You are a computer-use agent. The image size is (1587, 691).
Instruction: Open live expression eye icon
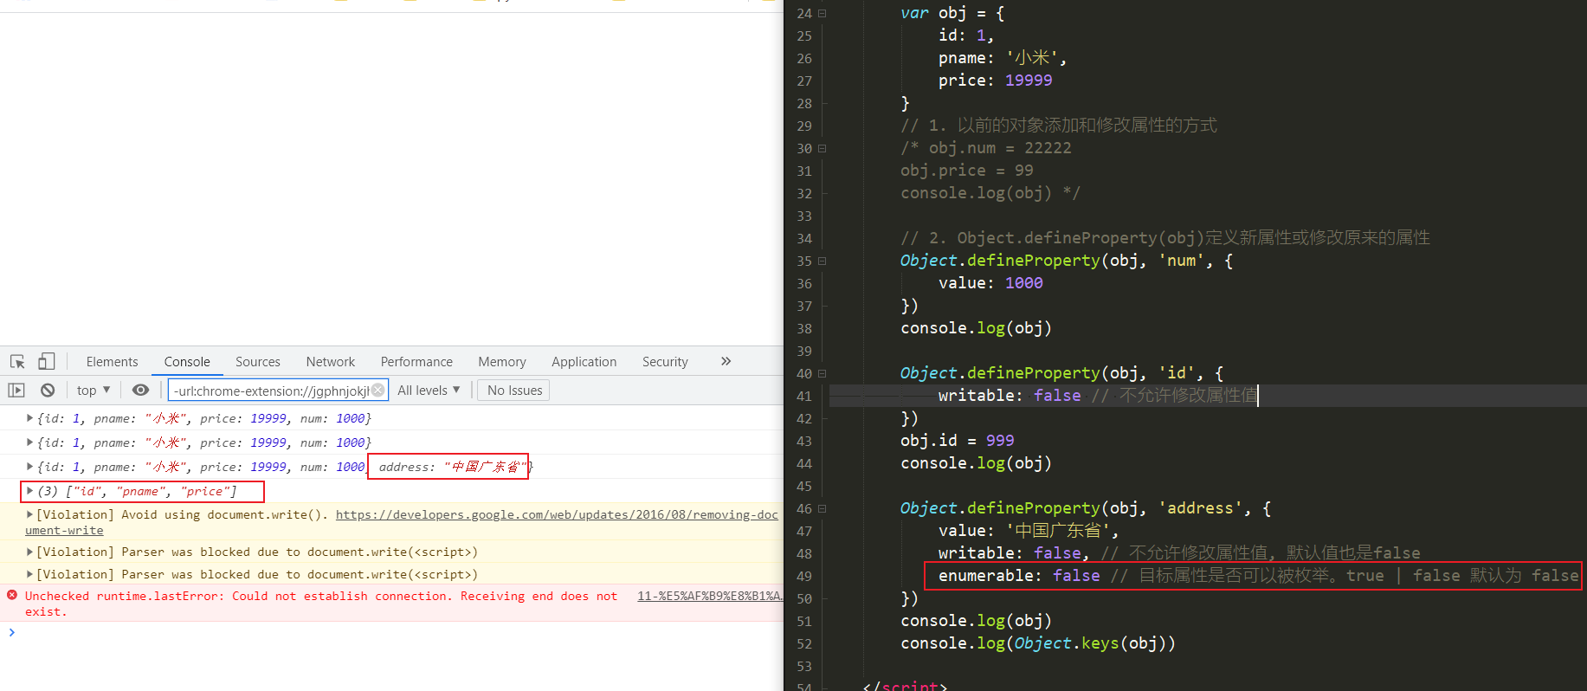click(140, 391)
